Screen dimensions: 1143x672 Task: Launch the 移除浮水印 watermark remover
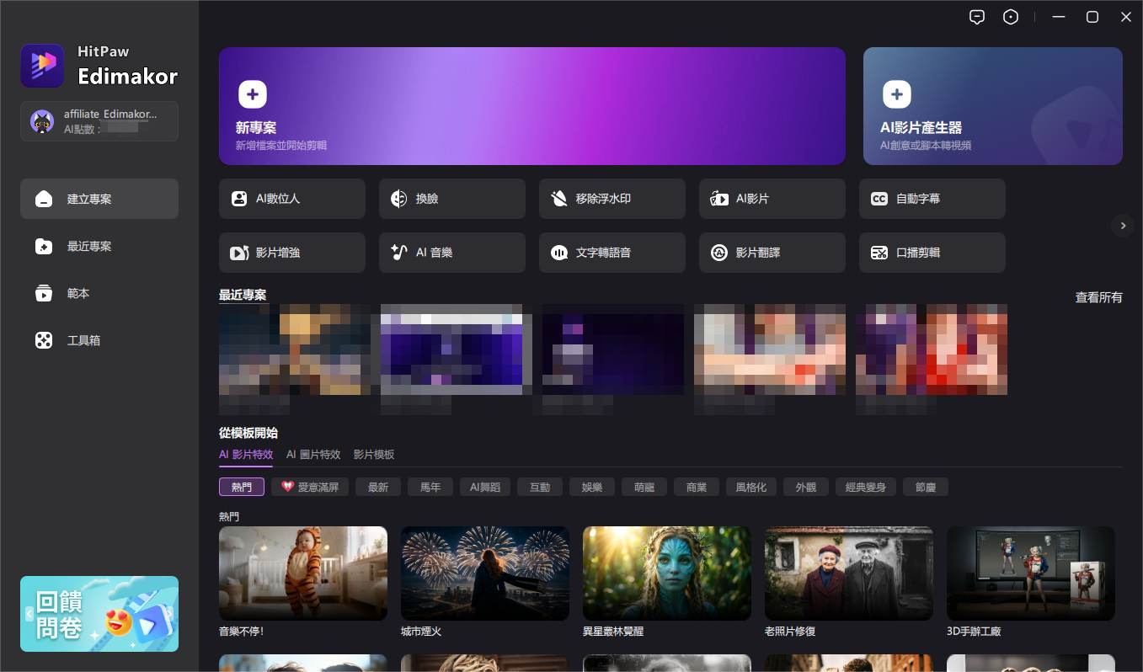612,199
